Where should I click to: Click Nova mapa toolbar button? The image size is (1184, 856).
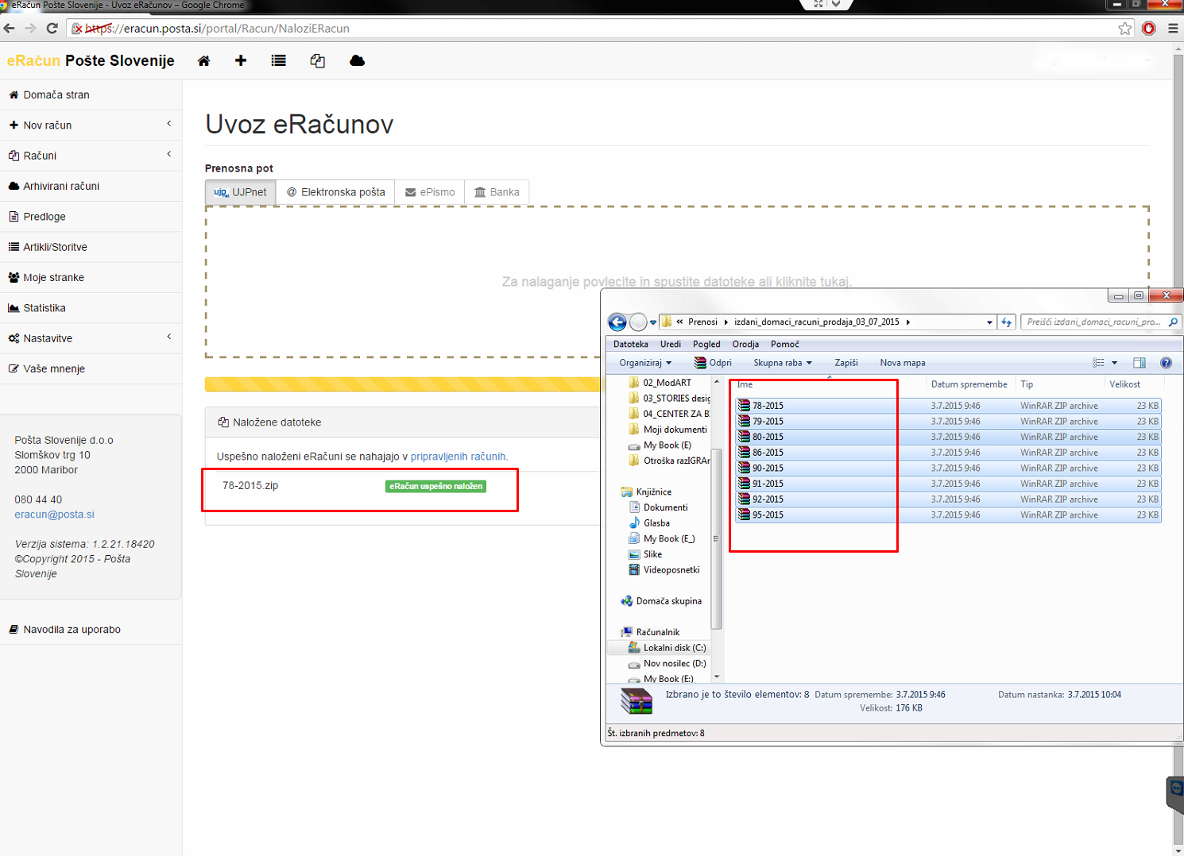tap(903, 363)
